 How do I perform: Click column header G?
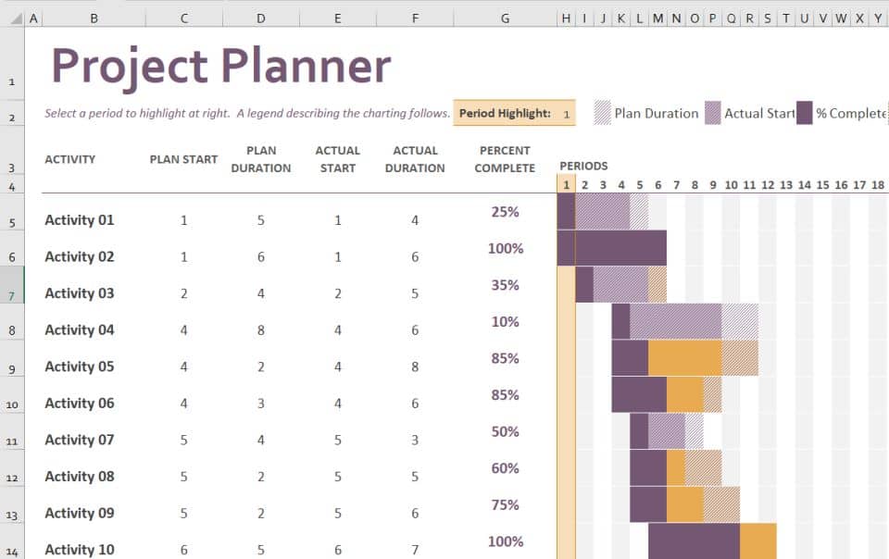[x=505, y=16]
